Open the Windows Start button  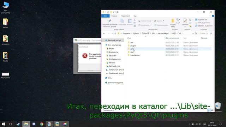[3, 124]
